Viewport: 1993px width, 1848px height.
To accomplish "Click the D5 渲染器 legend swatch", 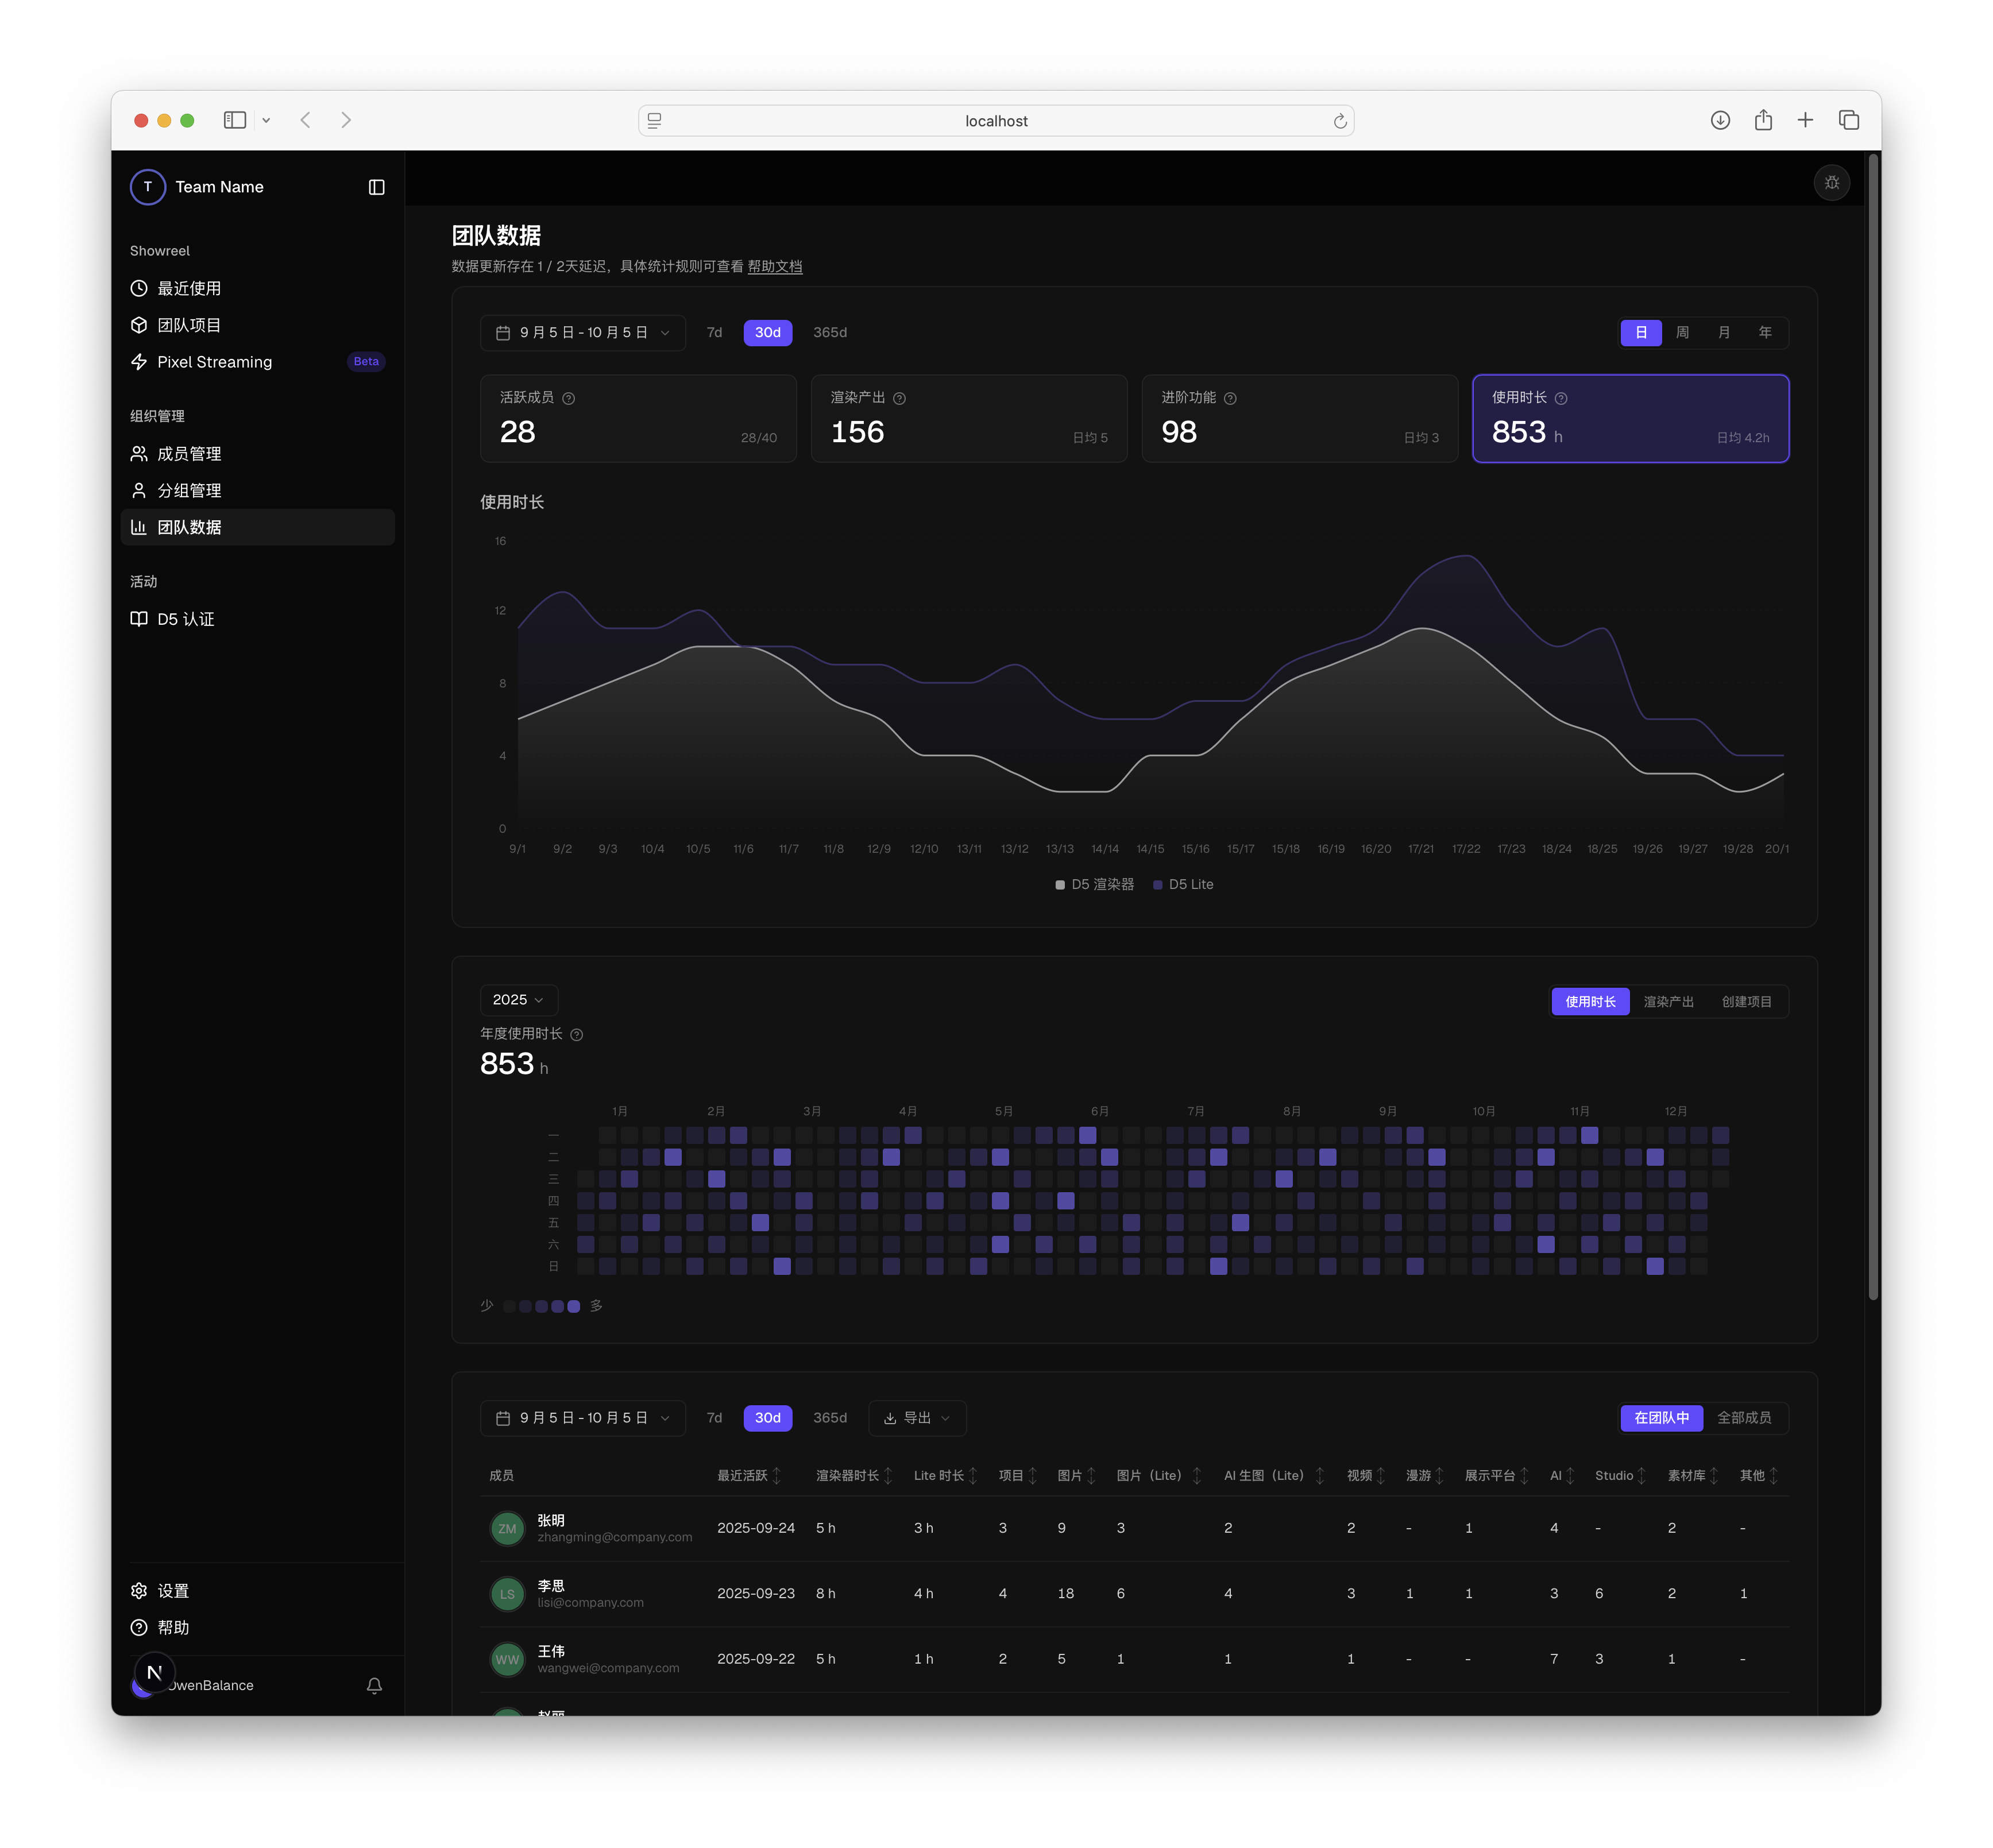I will pyautogui.click(x=1060, y=885).
